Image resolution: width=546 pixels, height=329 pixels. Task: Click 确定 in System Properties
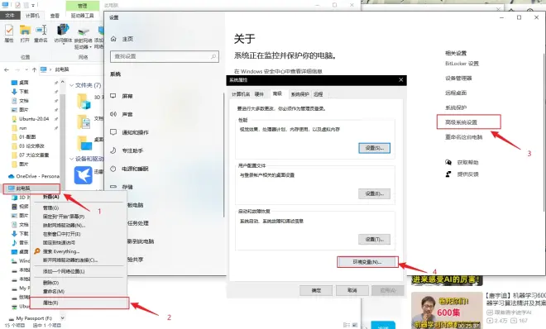coord(316,290)
